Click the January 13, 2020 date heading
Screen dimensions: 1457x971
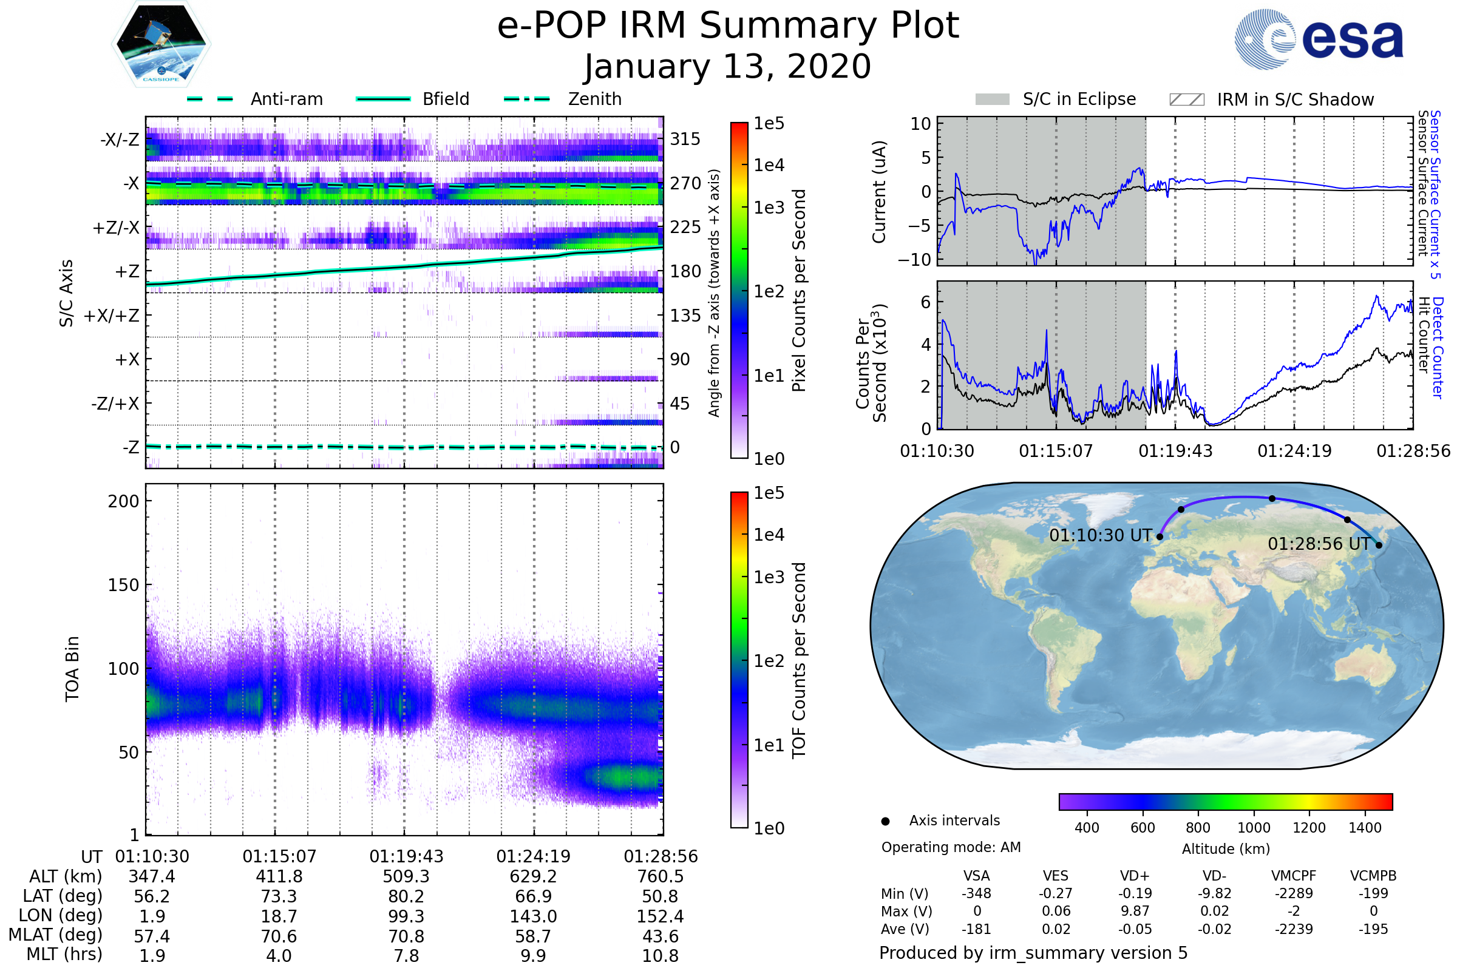point(728,67)
